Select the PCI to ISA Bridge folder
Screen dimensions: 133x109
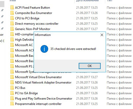coord(26,93)
